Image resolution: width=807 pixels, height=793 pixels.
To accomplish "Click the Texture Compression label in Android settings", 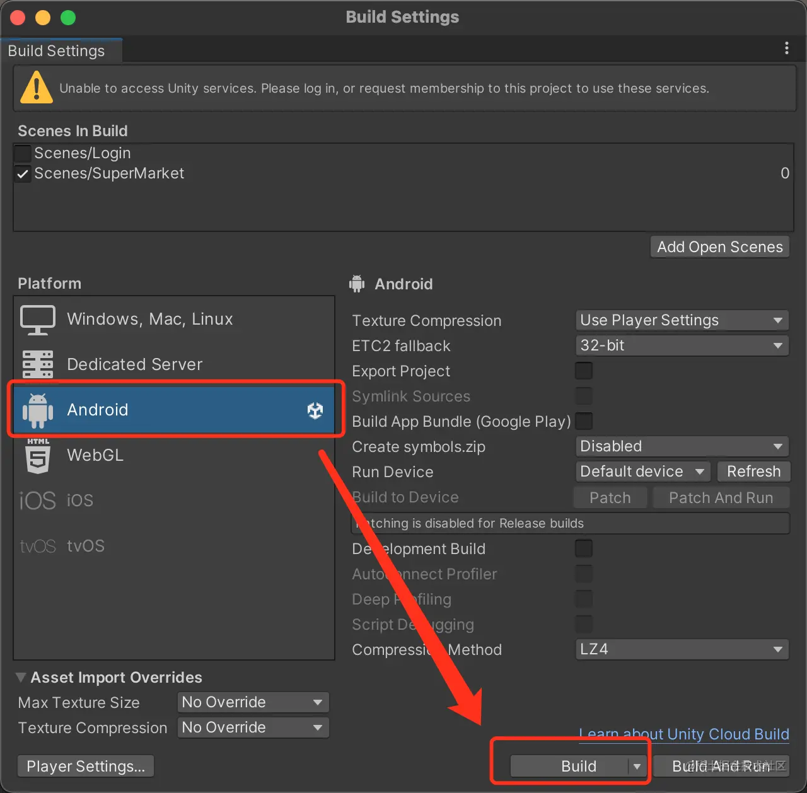I will pyautogui.click(x=426, y=320).
